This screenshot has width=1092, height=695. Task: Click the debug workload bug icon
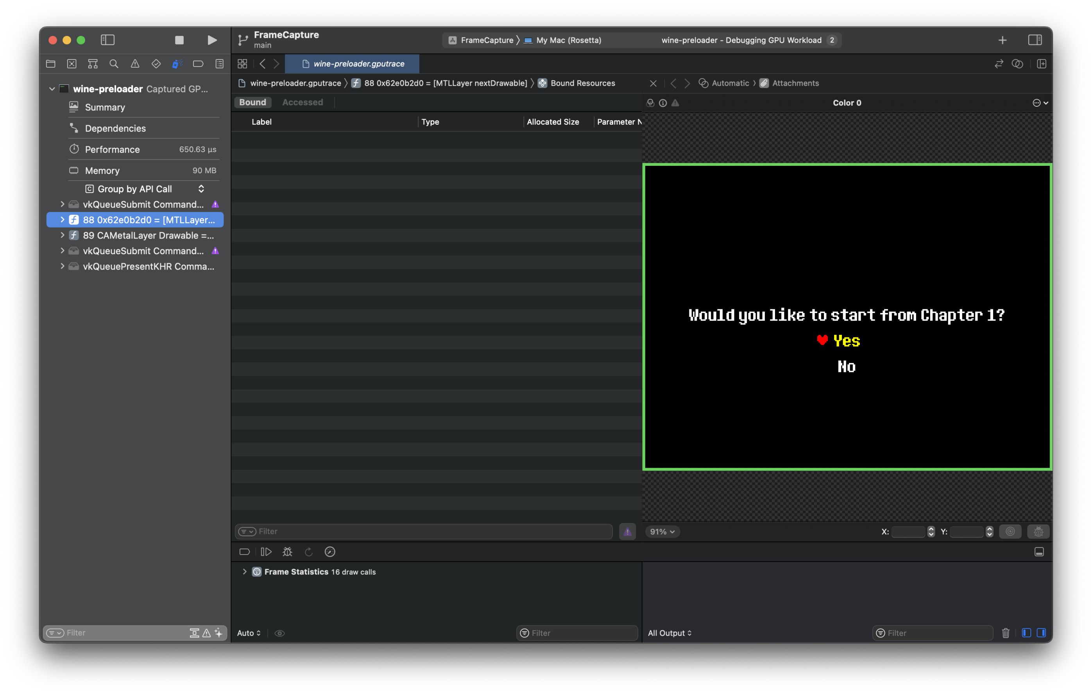pos(287,551)
